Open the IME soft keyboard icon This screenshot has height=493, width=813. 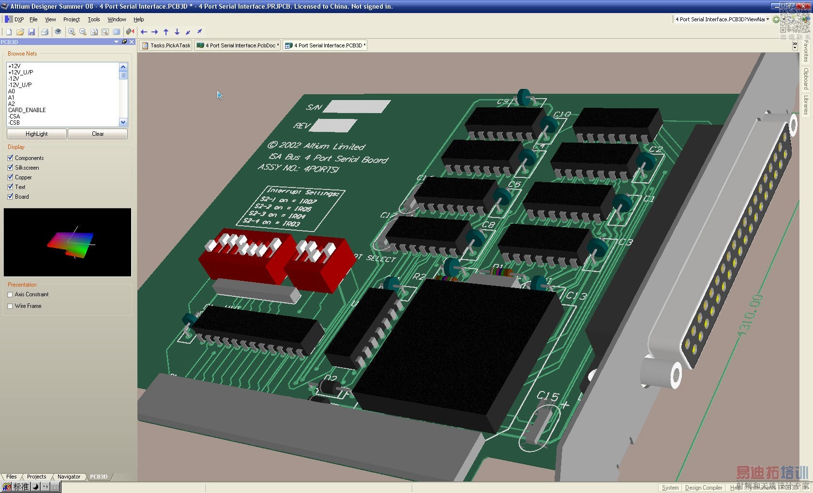coord(55,487)
